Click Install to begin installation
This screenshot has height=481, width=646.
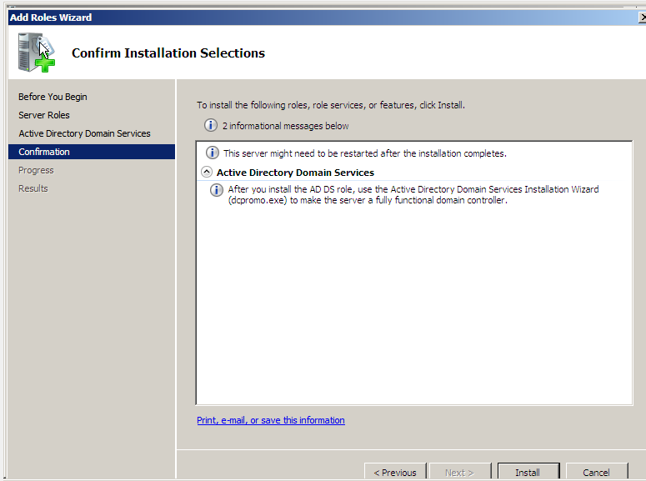(x=528, y=472)
